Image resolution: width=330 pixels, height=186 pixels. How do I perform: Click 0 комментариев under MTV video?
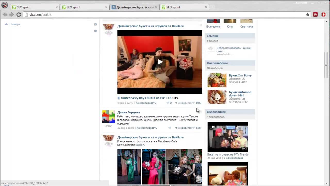click(233, 158)
